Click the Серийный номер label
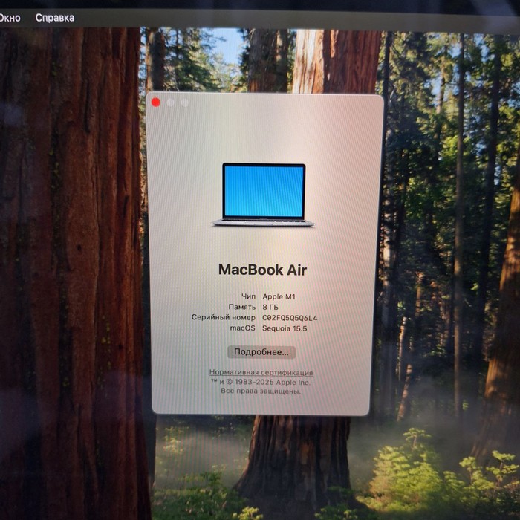This screenshot has height=520, width=520. pos(224,317)
